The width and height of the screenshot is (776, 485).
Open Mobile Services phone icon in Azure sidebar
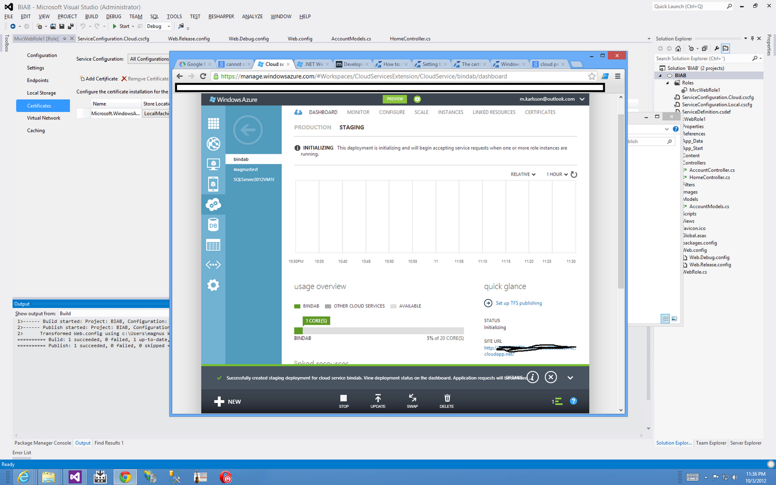pos(213,184)
